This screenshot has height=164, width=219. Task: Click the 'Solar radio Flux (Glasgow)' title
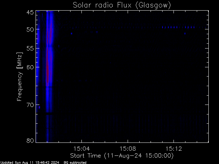click(x=122, y=5)
